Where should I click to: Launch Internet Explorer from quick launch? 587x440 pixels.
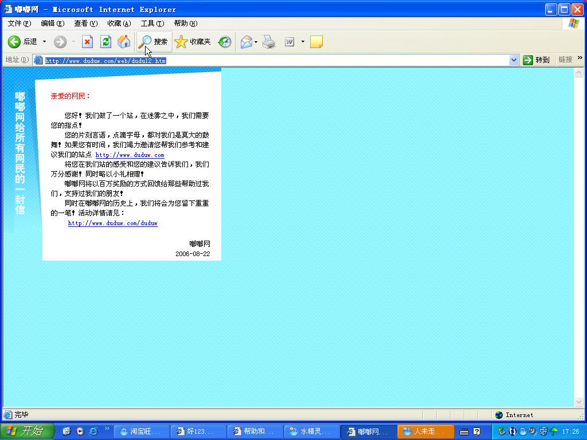93,431
